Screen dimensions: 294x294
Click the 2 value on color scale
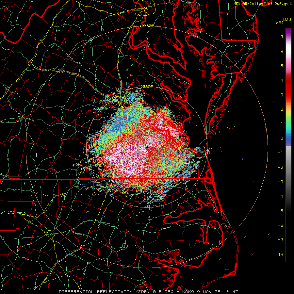tap(282, 109)
